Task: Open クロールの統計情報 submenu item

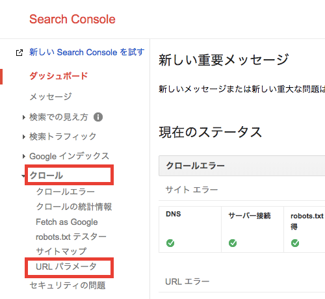Action: coord(74,207)
